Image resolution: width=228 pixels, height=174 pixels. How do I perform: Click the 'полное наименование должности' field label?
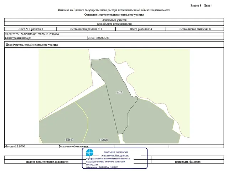(x=47, y=162)
